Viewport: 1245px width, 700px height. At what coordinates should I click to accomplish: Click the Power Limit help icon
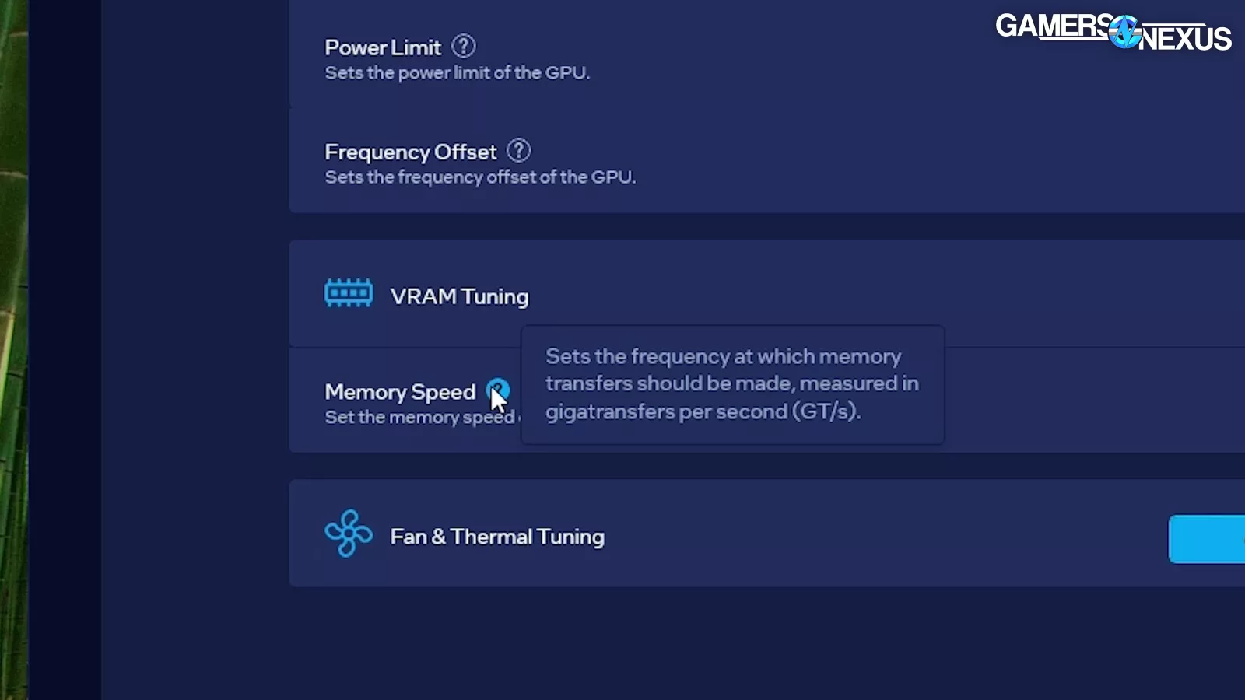click(x=463, y=47)
